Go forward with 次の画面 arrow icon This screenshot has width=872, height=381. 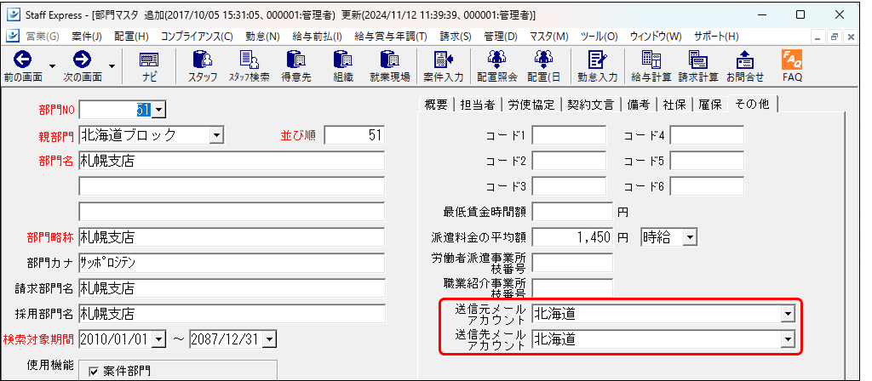[x=82, y=60]
